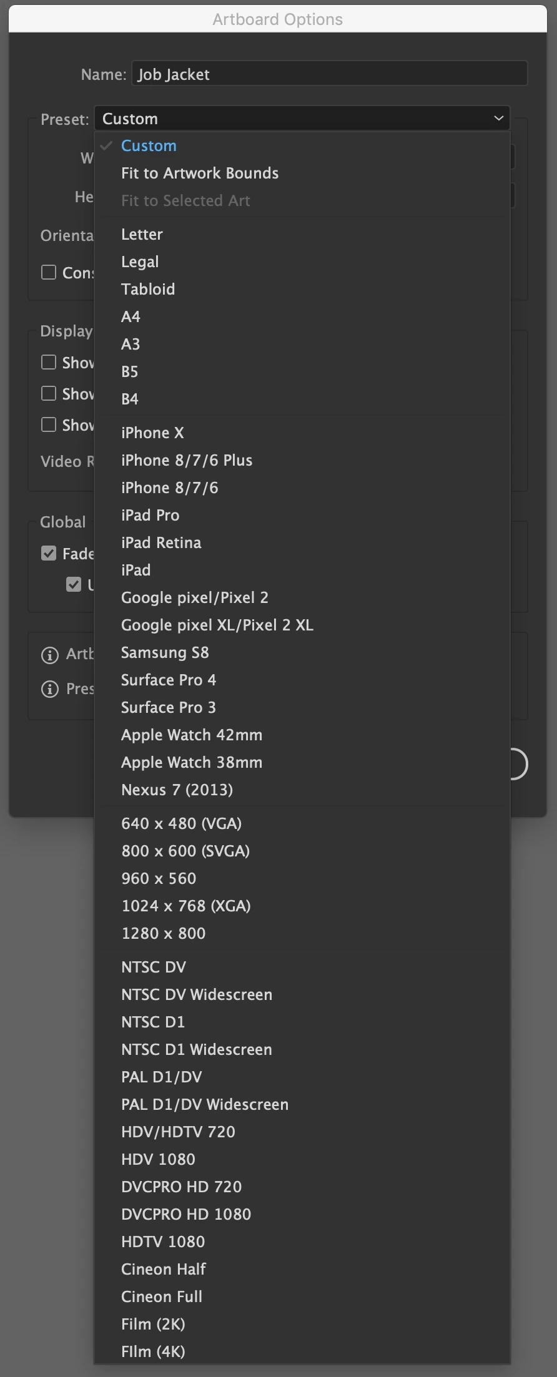Viewport: 557px width, 1377px height.
Task: Select the Samsung S8 preset
Action: (x=302, y=652)
